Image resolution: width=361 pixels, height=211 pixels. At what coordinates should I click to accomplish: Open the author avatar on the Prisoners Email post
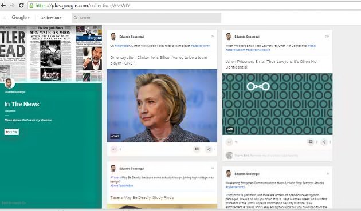[229, 37]
